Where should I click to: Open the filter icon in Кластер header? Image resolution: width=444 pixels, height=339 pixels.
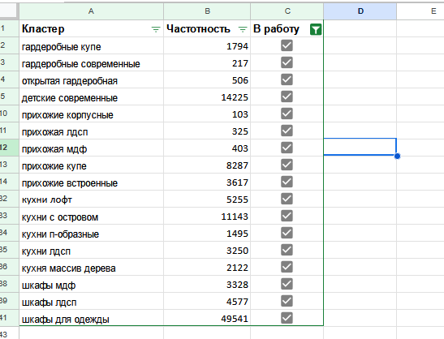[156, 29]
